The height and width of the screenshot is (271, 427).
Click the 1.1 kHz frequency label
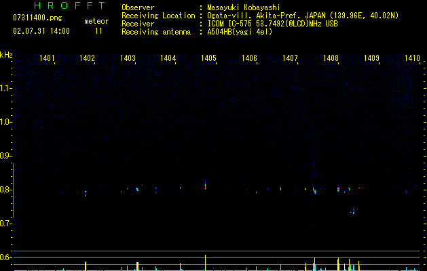click(5, 88)
